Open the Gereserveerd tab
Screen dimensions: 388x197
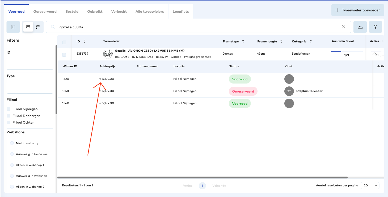[x=45, y=11]
